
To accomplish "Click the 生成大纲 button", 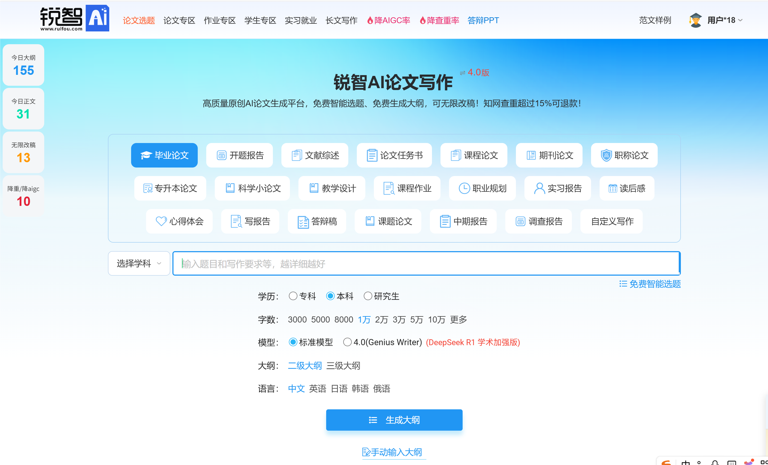I will pos(394,420).
